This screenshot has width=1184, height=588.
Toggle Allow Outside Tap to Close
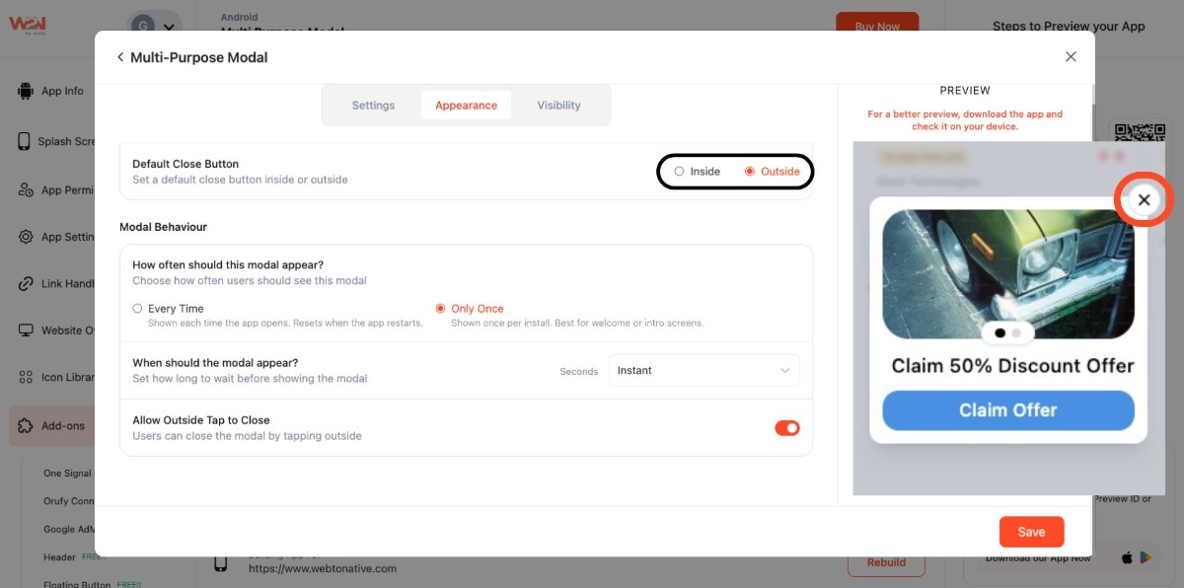(786, 428)
